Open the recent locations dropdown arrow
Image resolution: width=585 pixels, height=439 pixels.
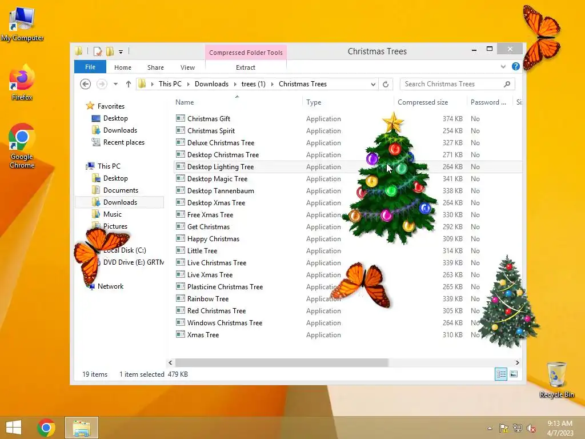(x=115, y=84)
